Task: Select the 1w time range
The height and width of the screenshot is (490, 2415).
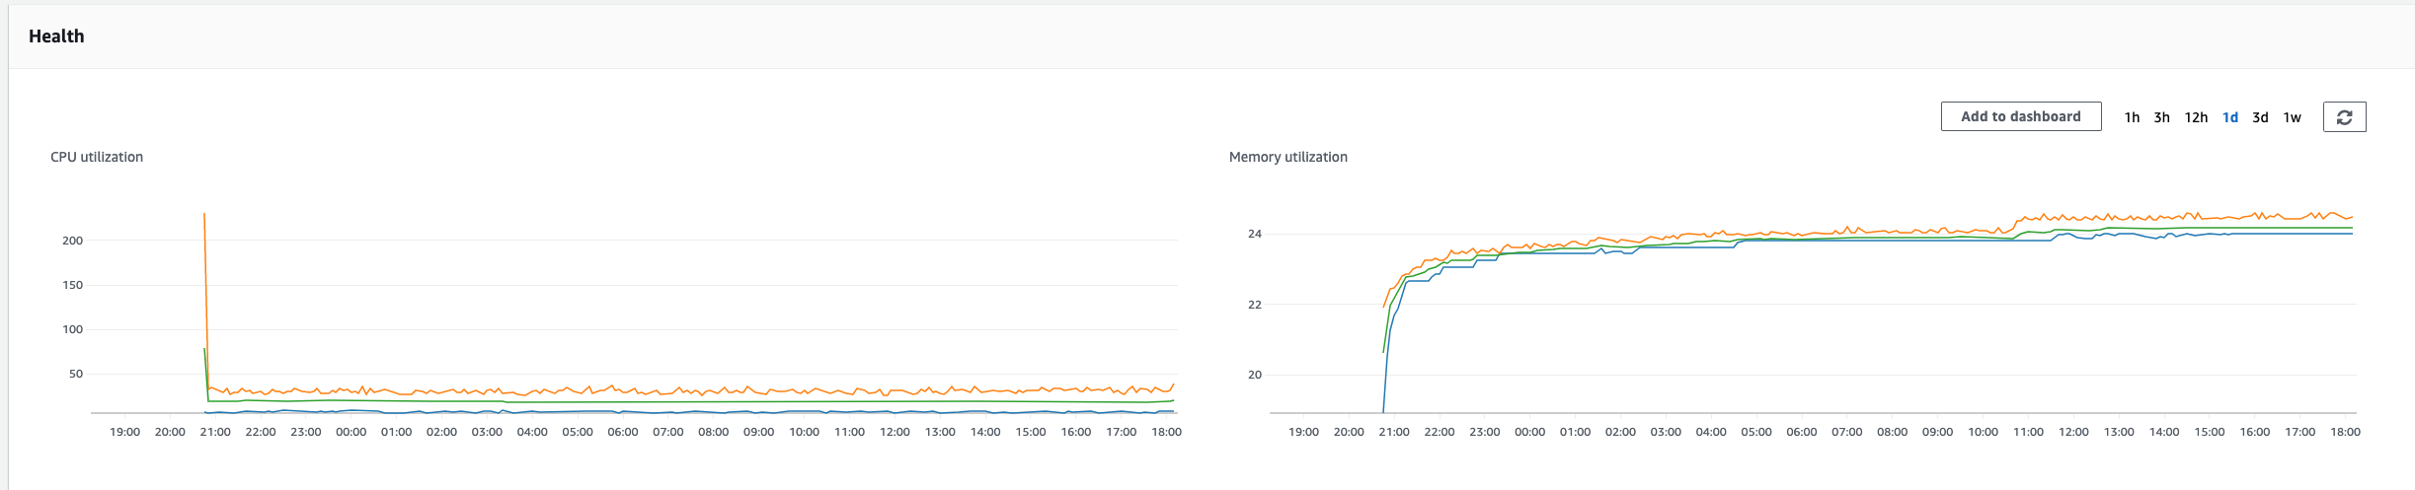Action: 2292,117
